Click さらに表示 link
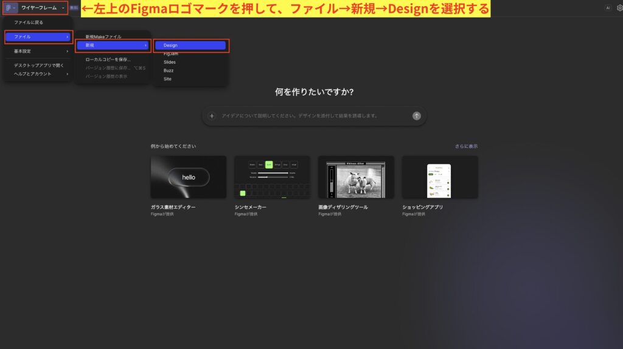 tap(466, 146)
